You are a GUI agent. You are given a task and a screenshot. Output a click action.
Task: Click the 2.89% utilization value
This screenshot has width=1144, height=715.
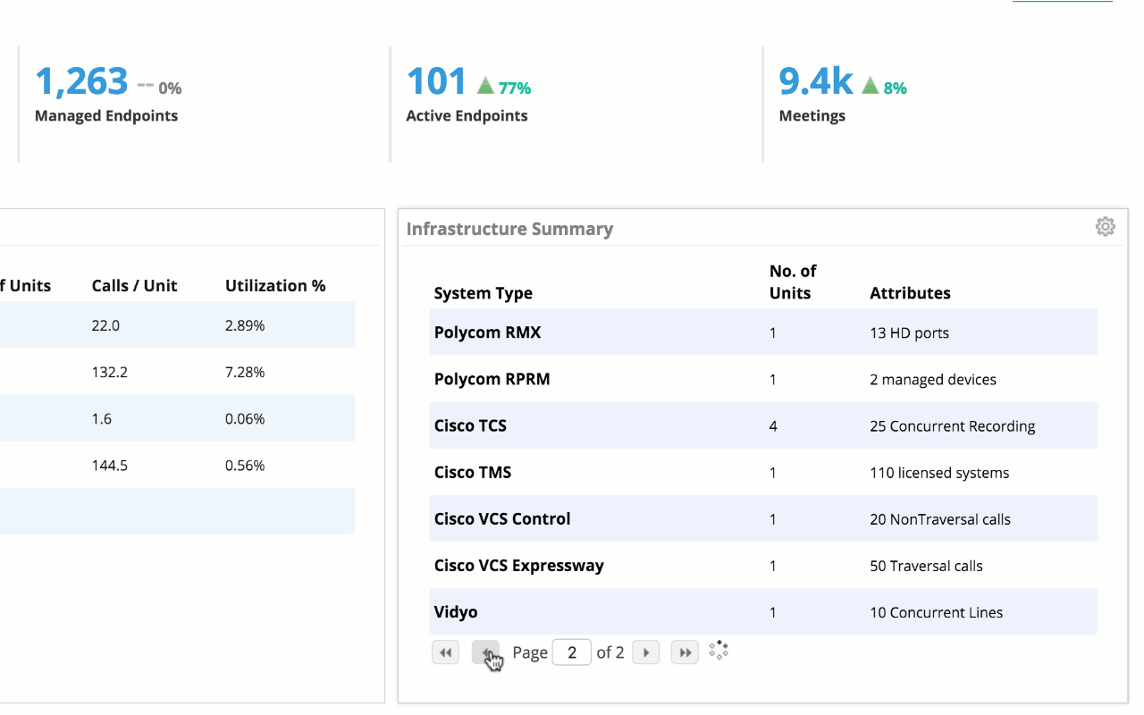(x=245, y=325)
